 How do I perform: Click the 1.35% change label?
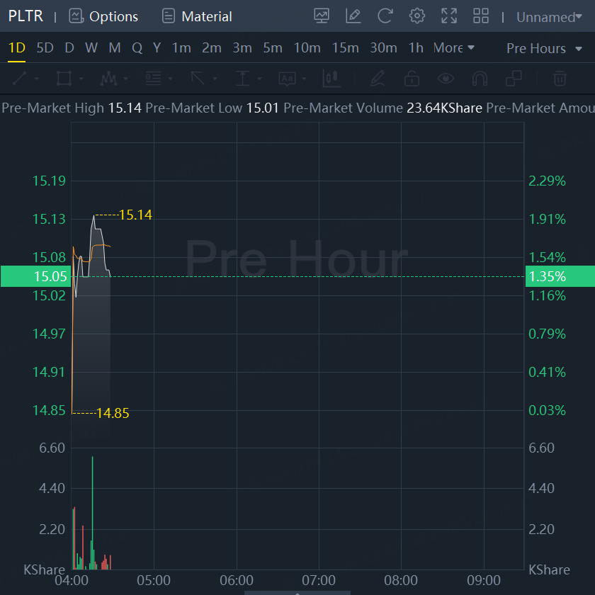coord(560,276)
